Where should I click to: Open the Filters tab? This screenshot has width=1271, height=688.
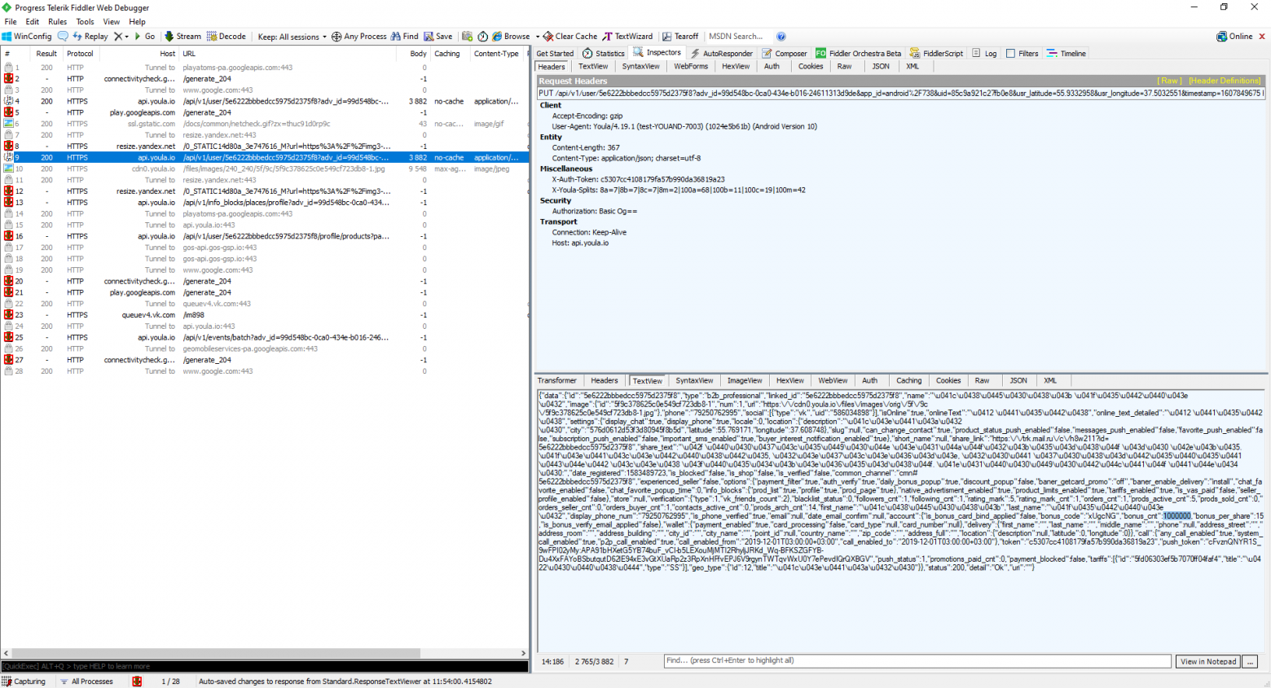coord(1023,54)
